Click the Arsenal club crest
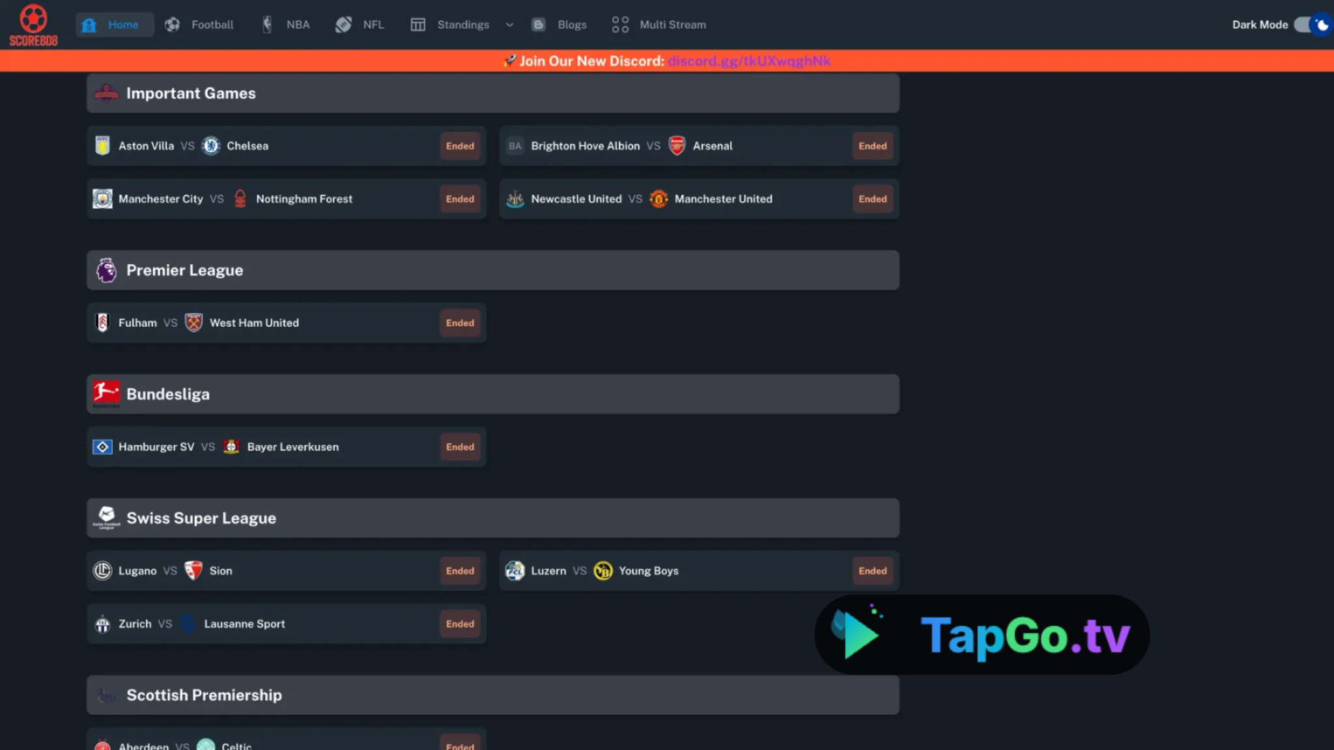The height and width of the screenshot is (750, 1334). (x=677, y=146)
